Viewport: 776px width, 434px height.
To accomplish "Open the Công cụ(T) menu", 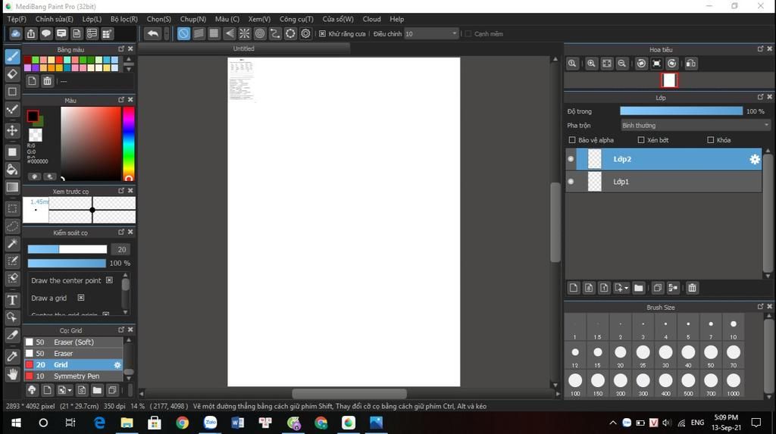I will [296, 19].
